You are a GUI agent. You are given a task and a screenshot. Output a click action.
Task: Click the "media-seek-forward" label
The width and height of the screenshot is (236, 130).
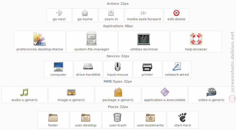144,19
